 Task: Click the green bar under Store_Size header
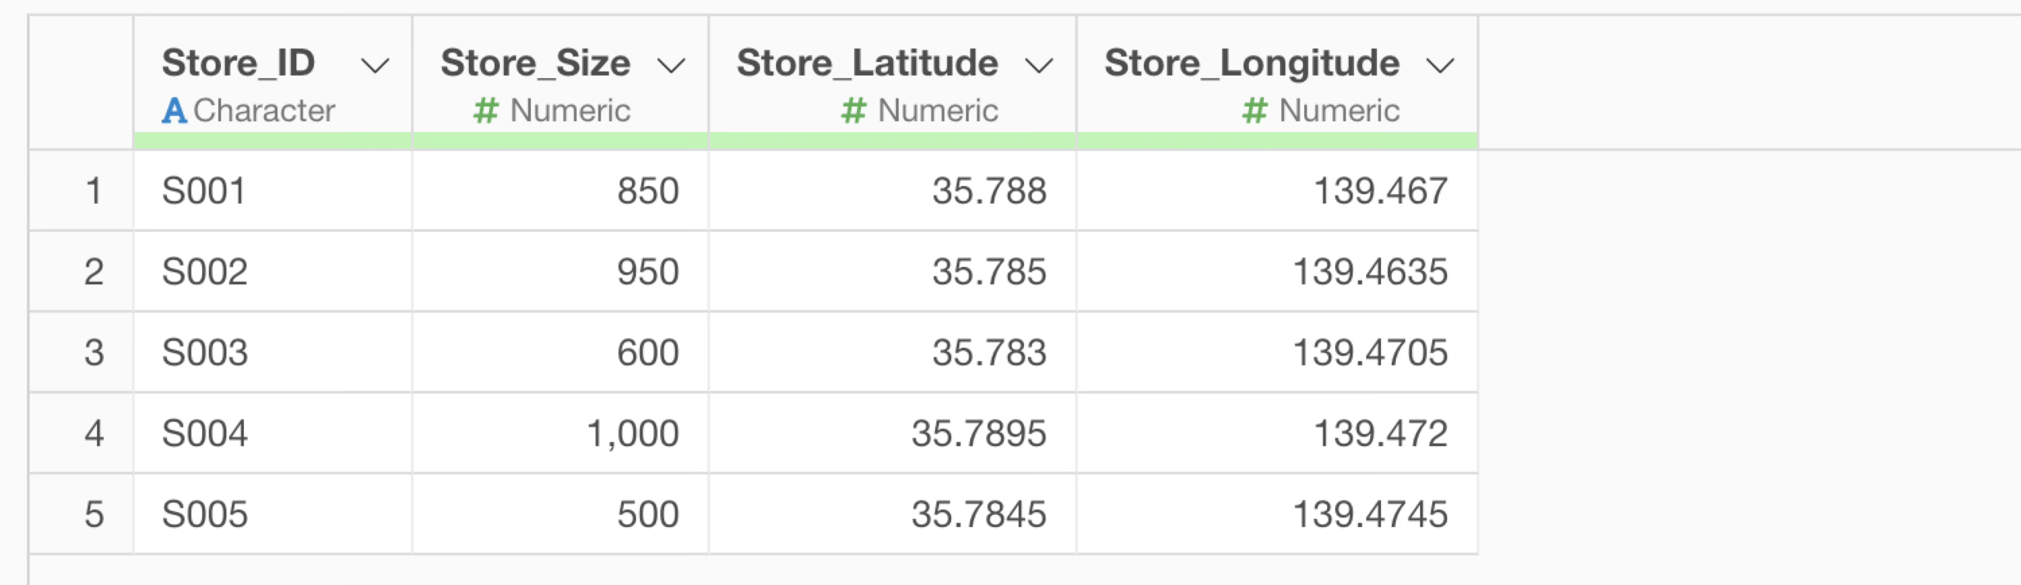tap(560, 142)
